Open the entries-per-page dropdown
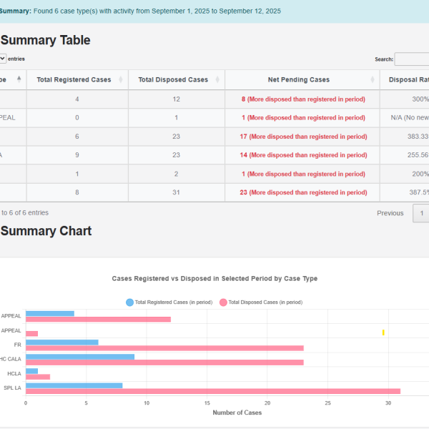This screenshot has height=429, width=429. pos(3,59)
